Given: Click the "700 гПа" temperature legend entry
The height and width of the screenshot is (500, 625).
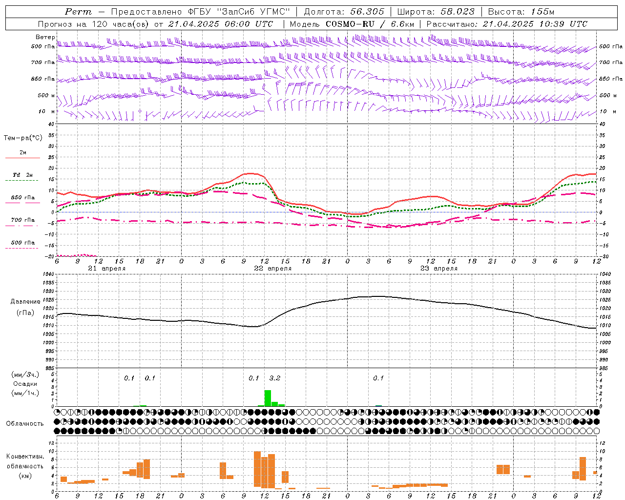Looking at the screenshot, I should tap(22, 220).
